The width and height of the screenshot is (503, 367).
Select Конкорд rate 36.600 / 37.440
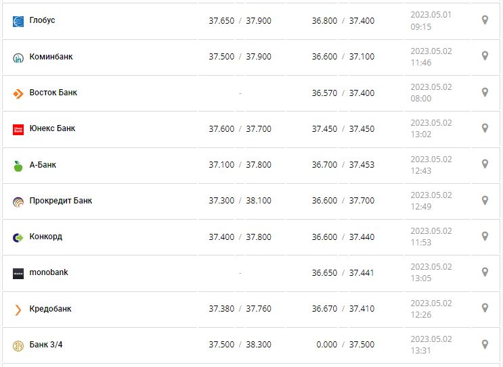tap(343, 237)
